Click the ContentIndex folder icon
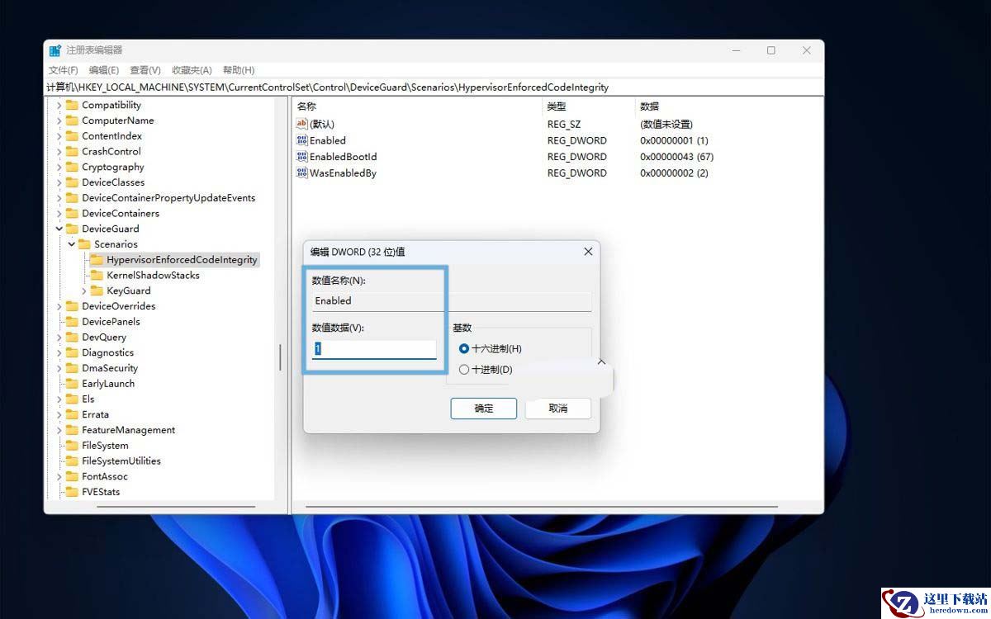 72,136
